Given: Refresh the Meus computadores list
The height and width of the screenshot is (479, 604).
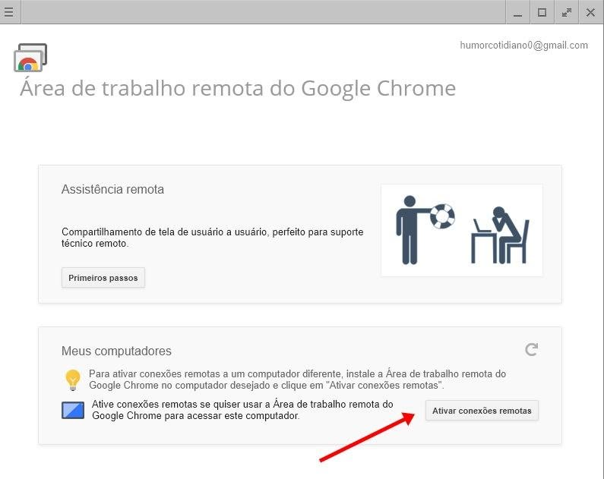Looking at the screenshot, I should [x=532, y=349].
